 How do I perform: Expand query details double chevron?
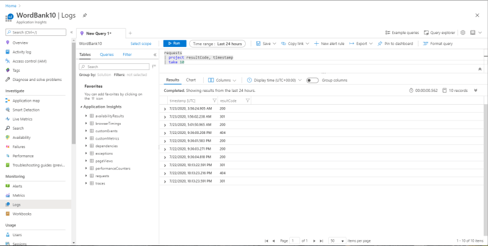(476, 90)
